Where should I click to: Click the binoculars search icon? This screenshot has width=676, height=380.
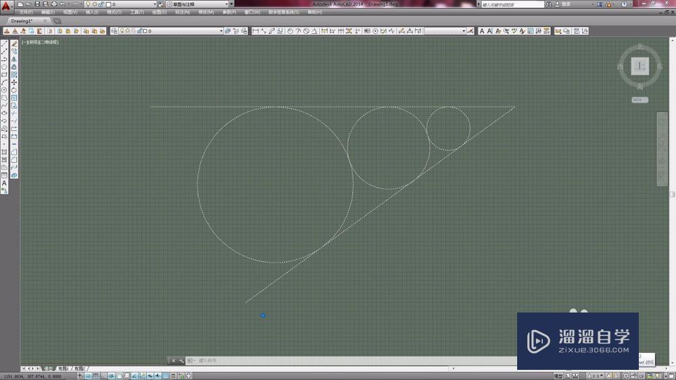point(549,4)
